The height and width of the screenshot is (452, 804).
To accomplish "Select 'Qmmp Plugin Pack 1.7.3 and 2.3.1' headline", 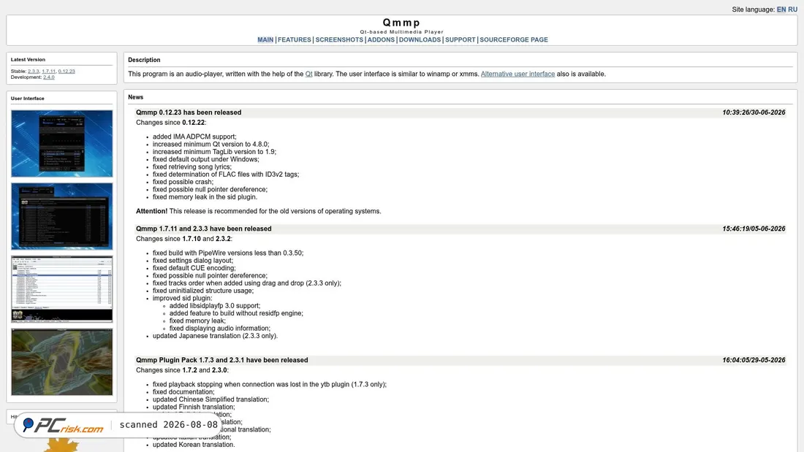I will click(222, 360).
